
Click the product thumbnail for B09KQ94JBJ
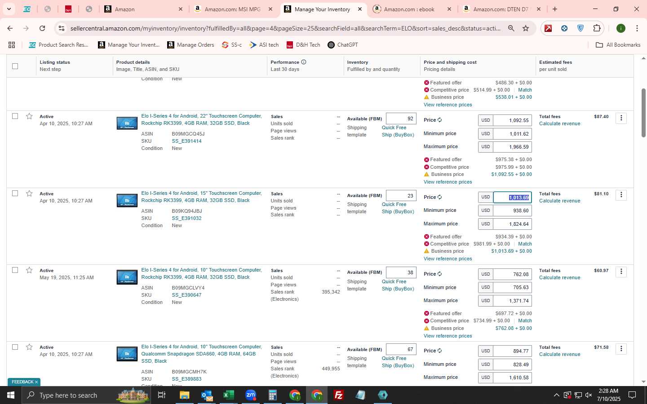pos(127,200)
